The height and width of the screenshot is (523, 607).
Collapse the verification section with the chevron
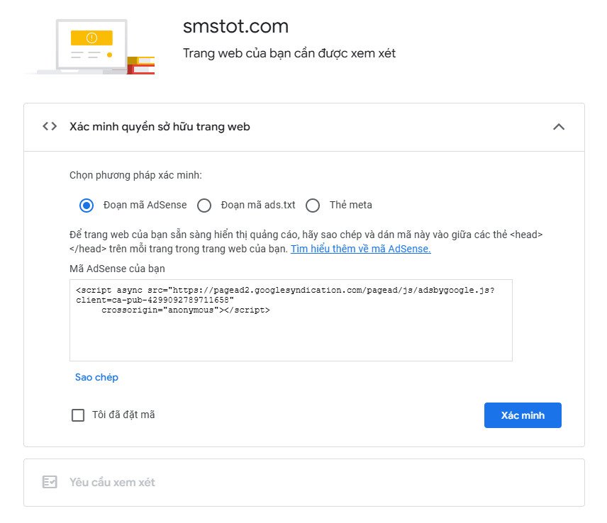559,127
